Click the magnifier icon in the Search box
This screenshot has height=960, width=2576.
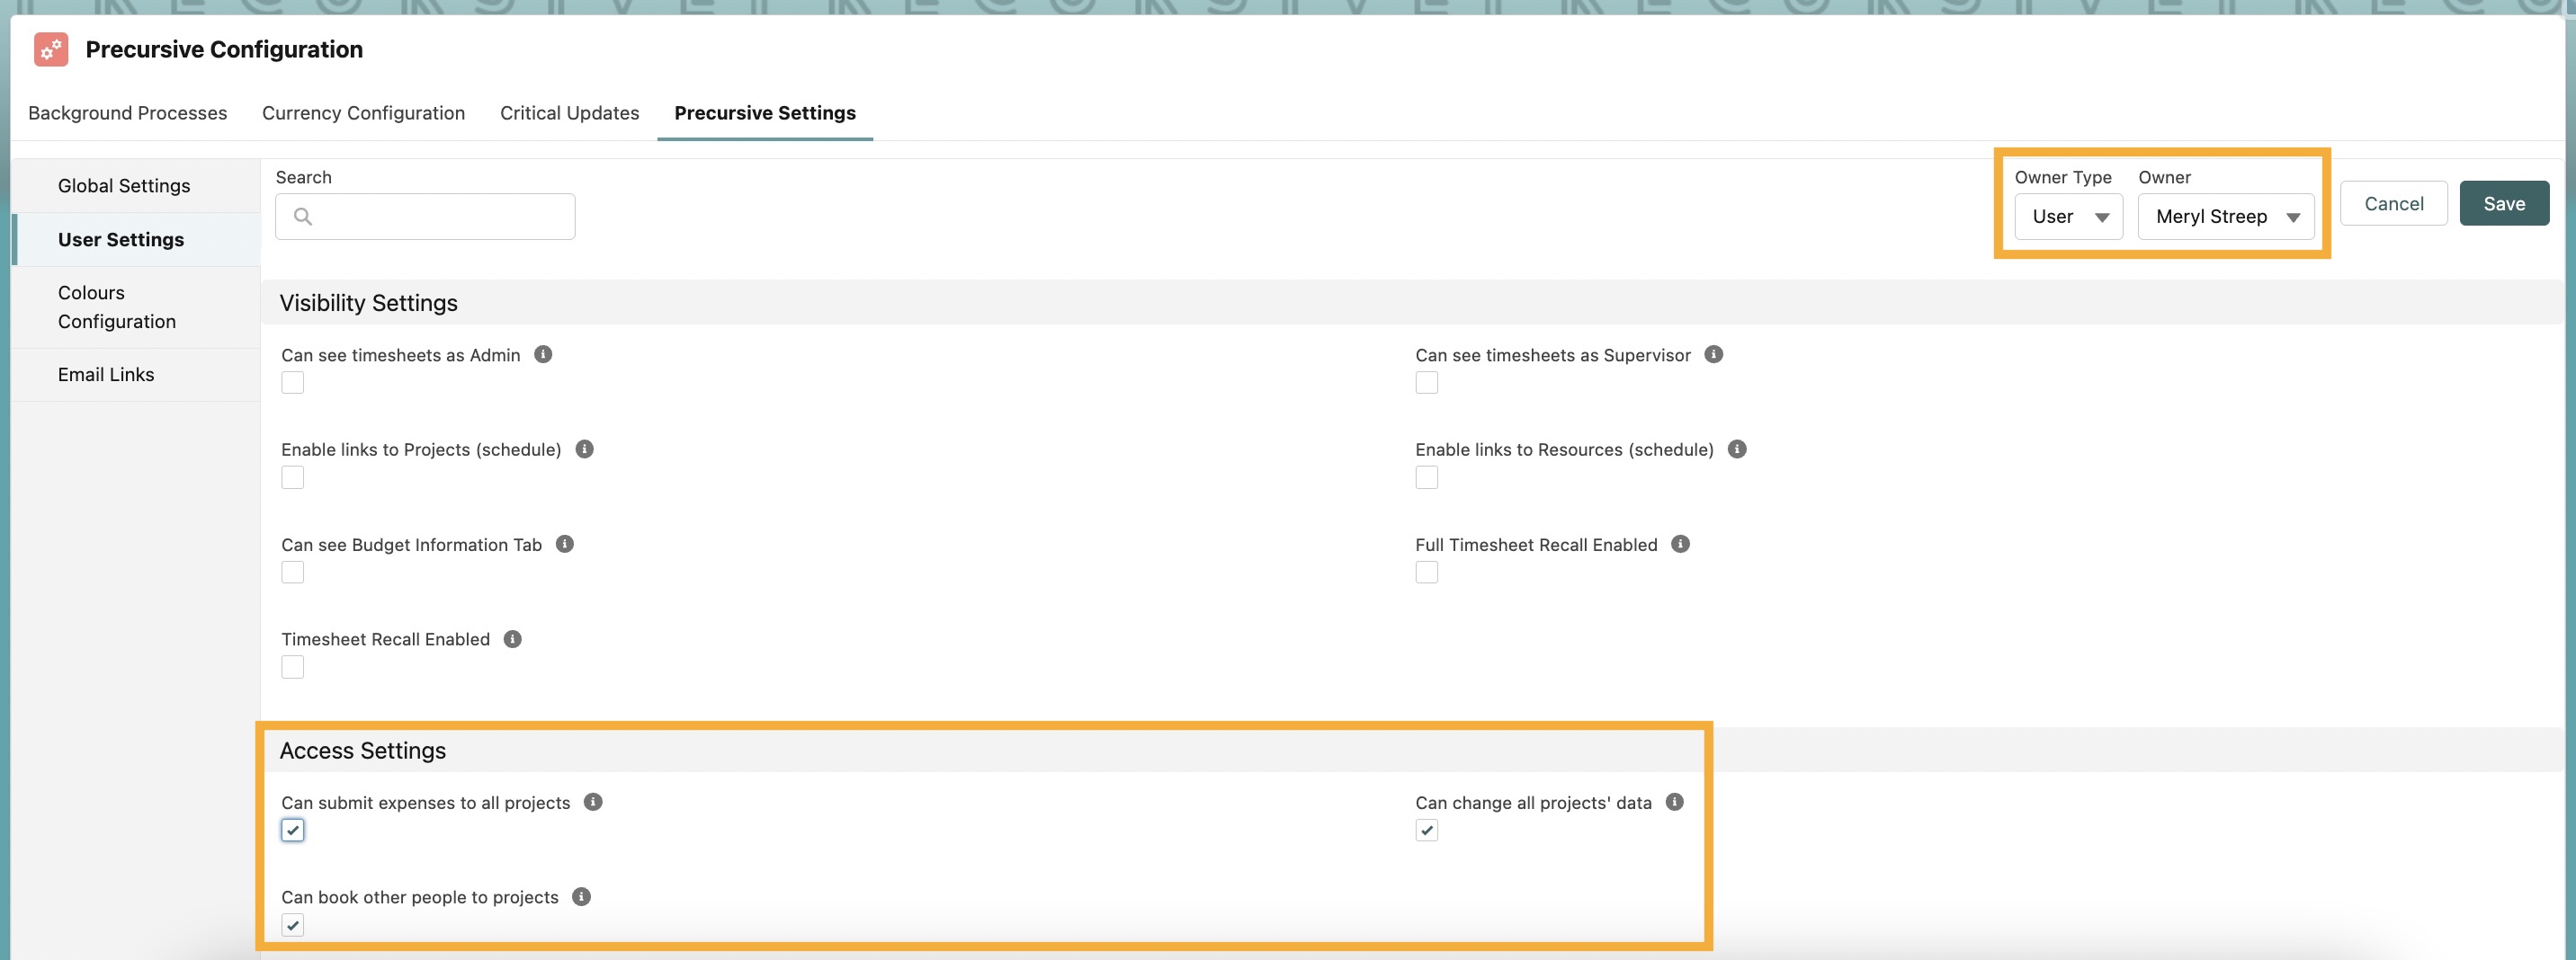tap(303, 216)
